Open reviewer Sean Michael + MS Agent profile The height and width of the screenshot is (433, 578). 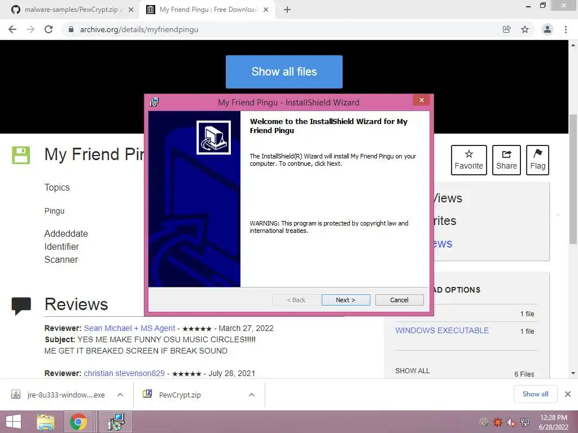pos(129,328)
